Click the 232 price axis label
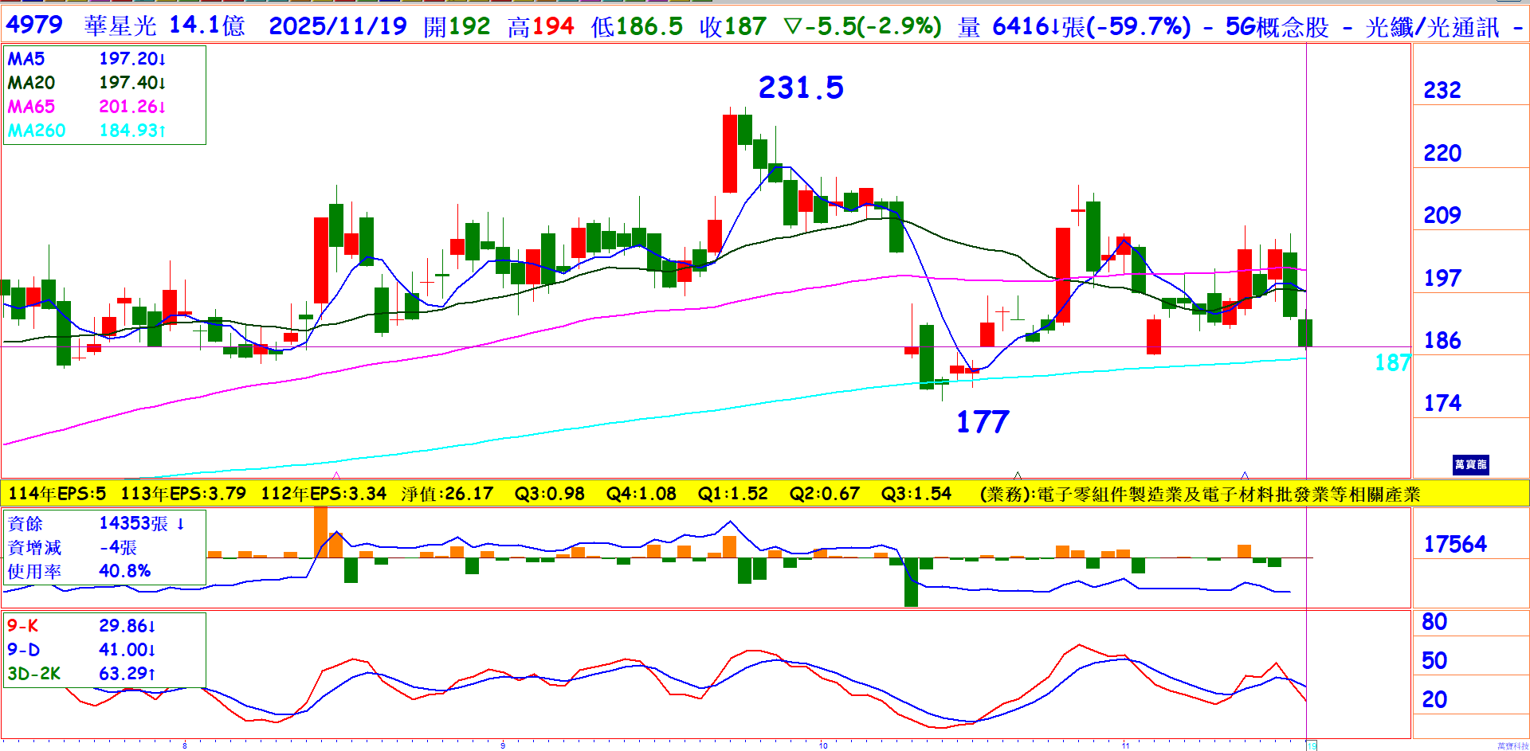The image size is (1530, 751). [1442, 90]
